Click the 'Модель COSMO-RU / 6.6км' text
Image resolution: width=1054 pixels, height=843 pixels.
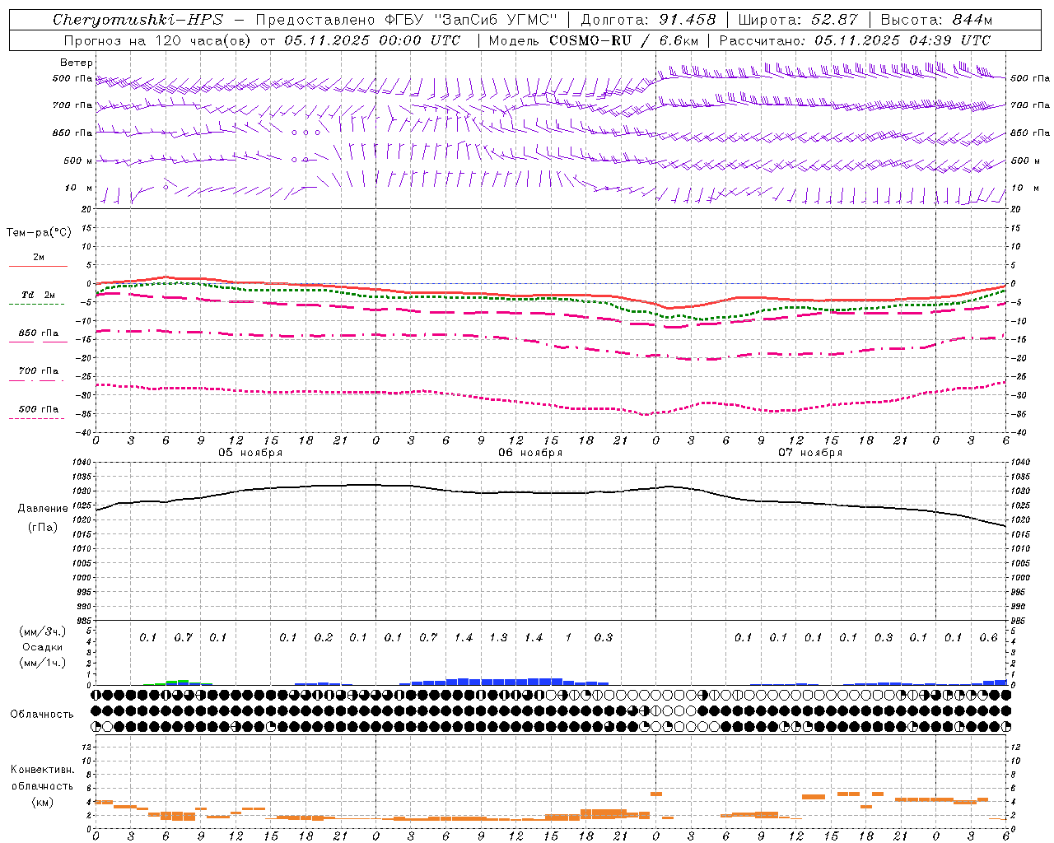[x=594, y=40]
